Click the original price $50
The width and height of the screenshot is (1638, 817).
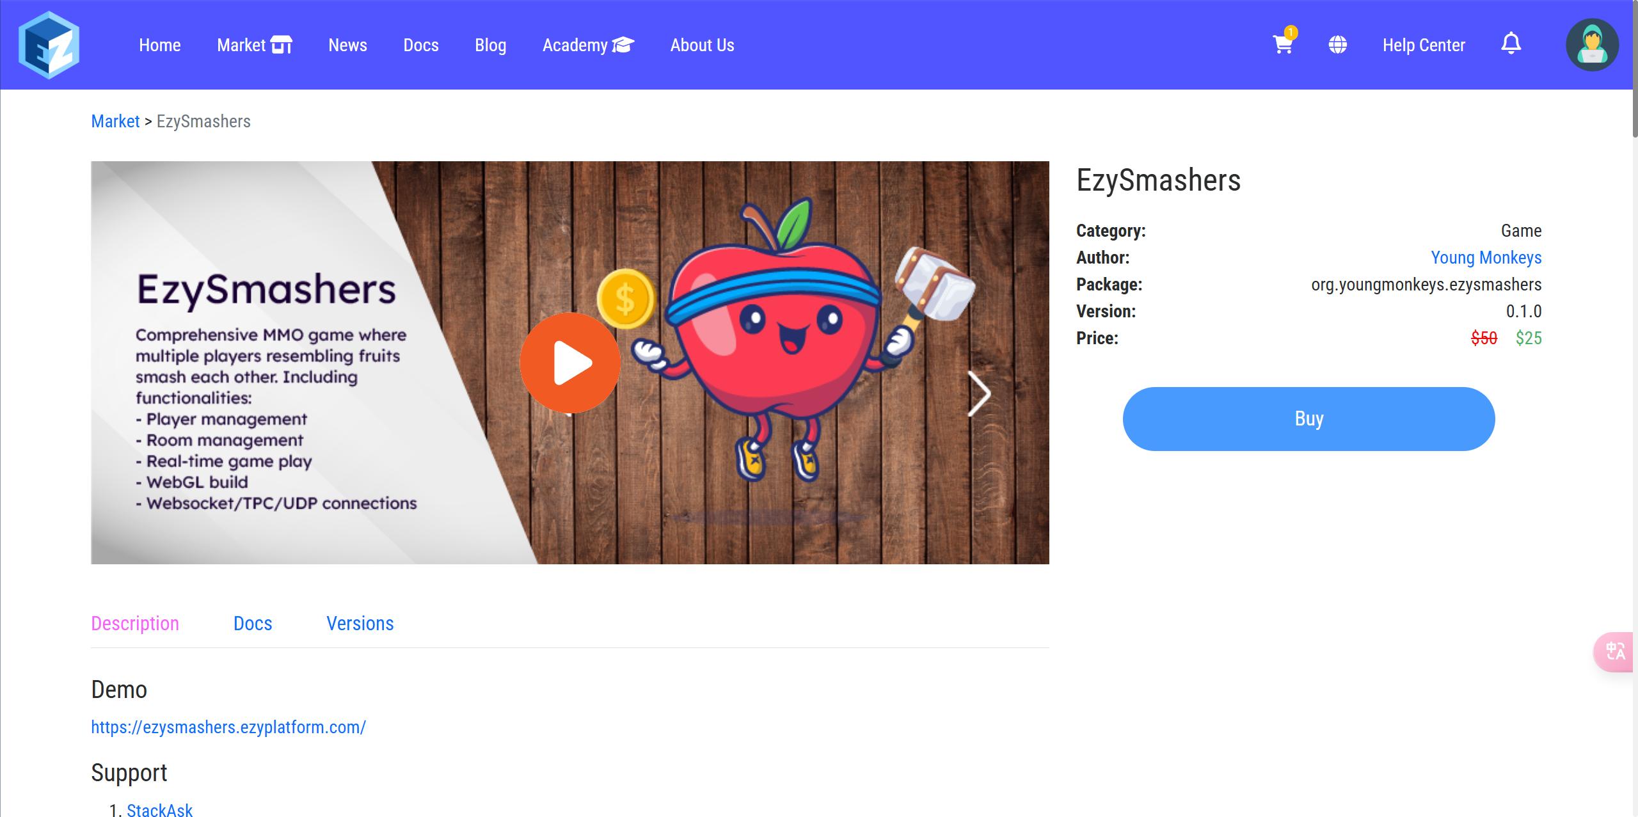point(1484,338)
